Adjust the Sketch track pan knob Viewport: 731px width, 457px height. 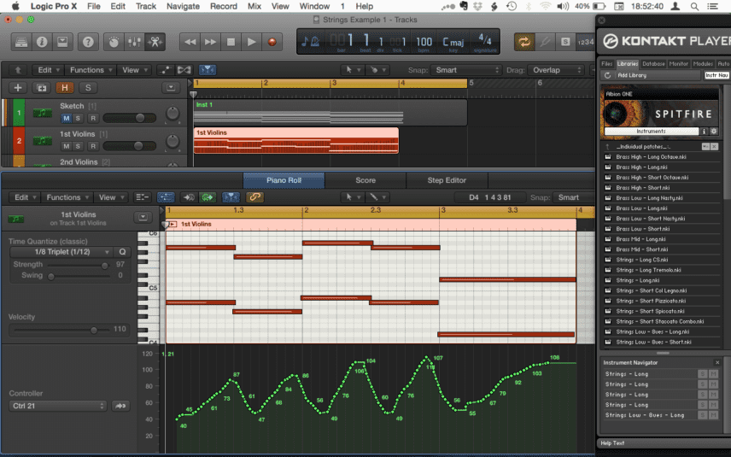[173, 114]
